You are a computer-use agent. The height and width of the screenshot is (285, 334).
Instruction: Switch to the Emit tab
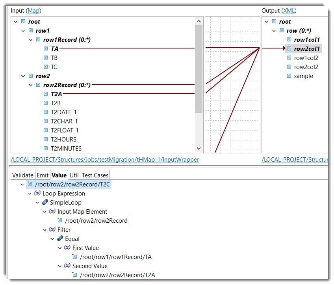click(x=43, y=175)
